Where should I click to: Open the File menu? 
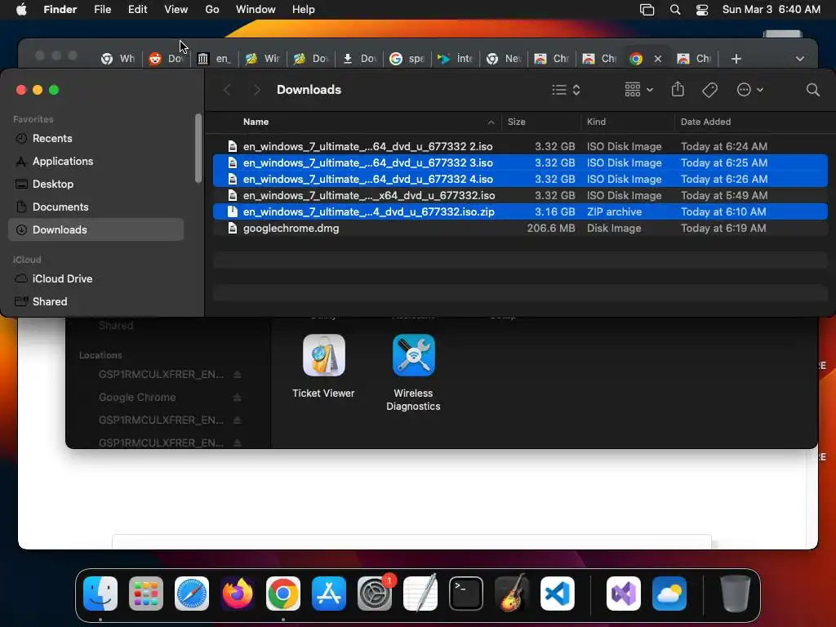[102, 10]
